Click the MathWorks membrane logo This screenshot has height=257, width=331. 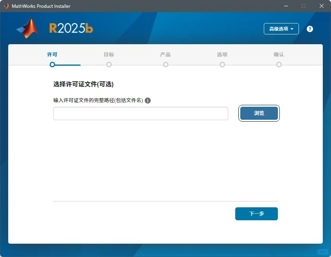click(x=26, y=28)
